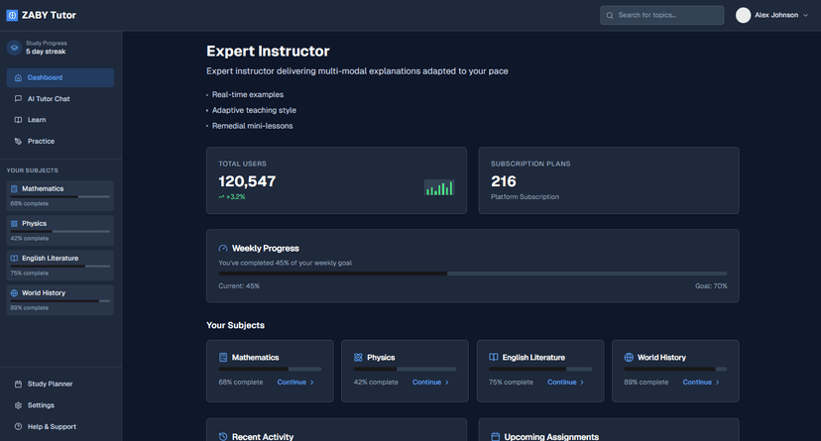The height and width of the screenshot is (441, 821).
Task: Click the Physics card progress bar
Action: coord(406,369)
